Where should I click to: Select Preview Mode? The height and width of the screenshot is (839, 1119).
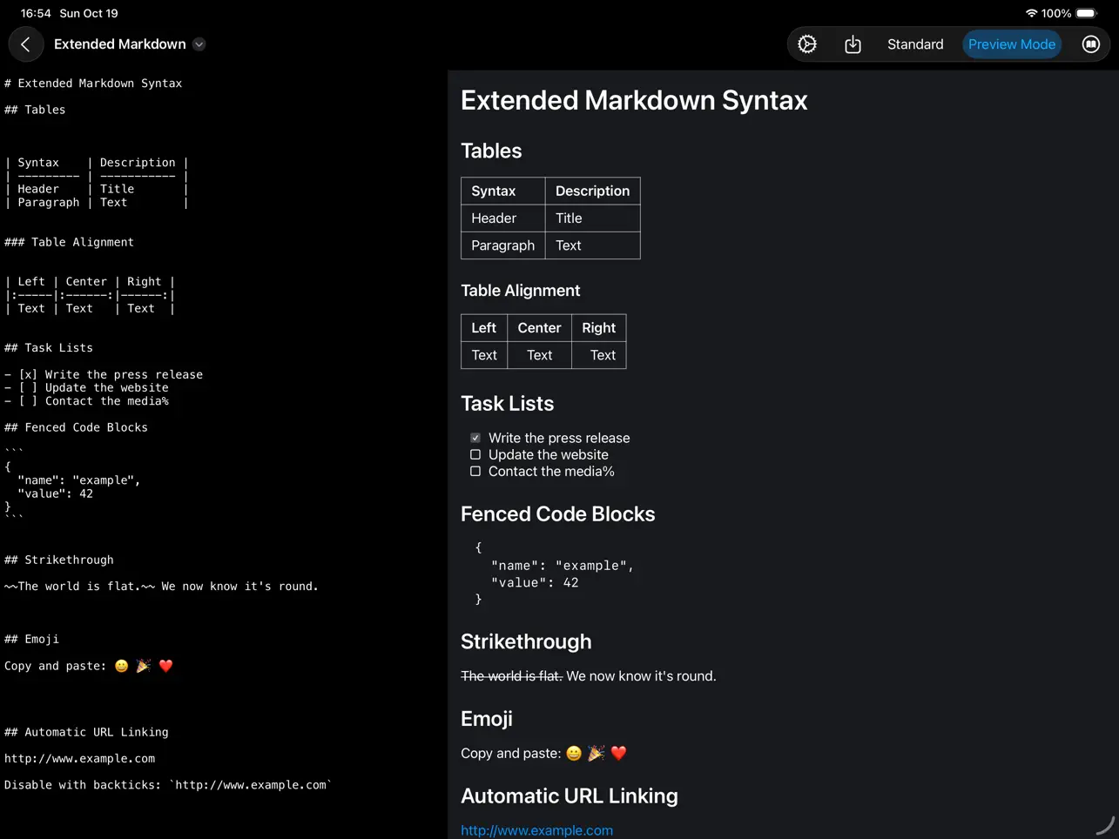click(1012, 44)
